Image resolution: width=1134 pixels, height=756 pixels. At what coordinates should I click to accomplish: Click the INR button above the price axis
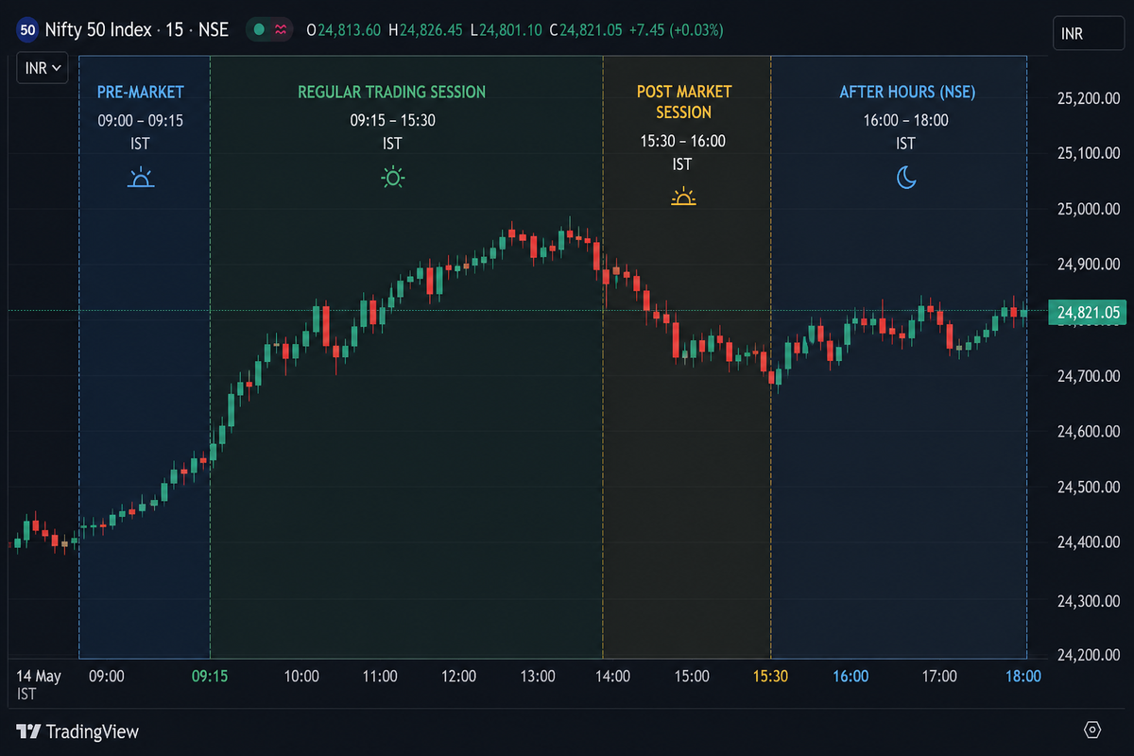tap(1087, 34)
